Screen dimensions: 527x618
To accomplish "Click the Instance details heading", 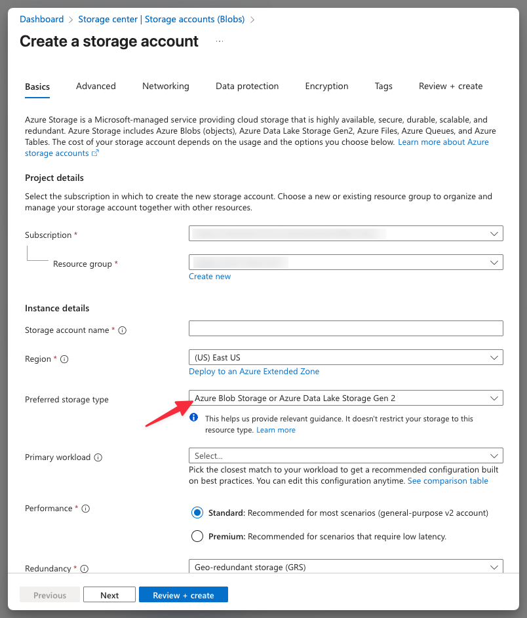I will (x=57, y=308).
